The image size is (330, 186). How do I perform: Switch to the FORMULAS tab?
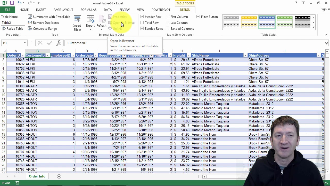tap(88, 10)
